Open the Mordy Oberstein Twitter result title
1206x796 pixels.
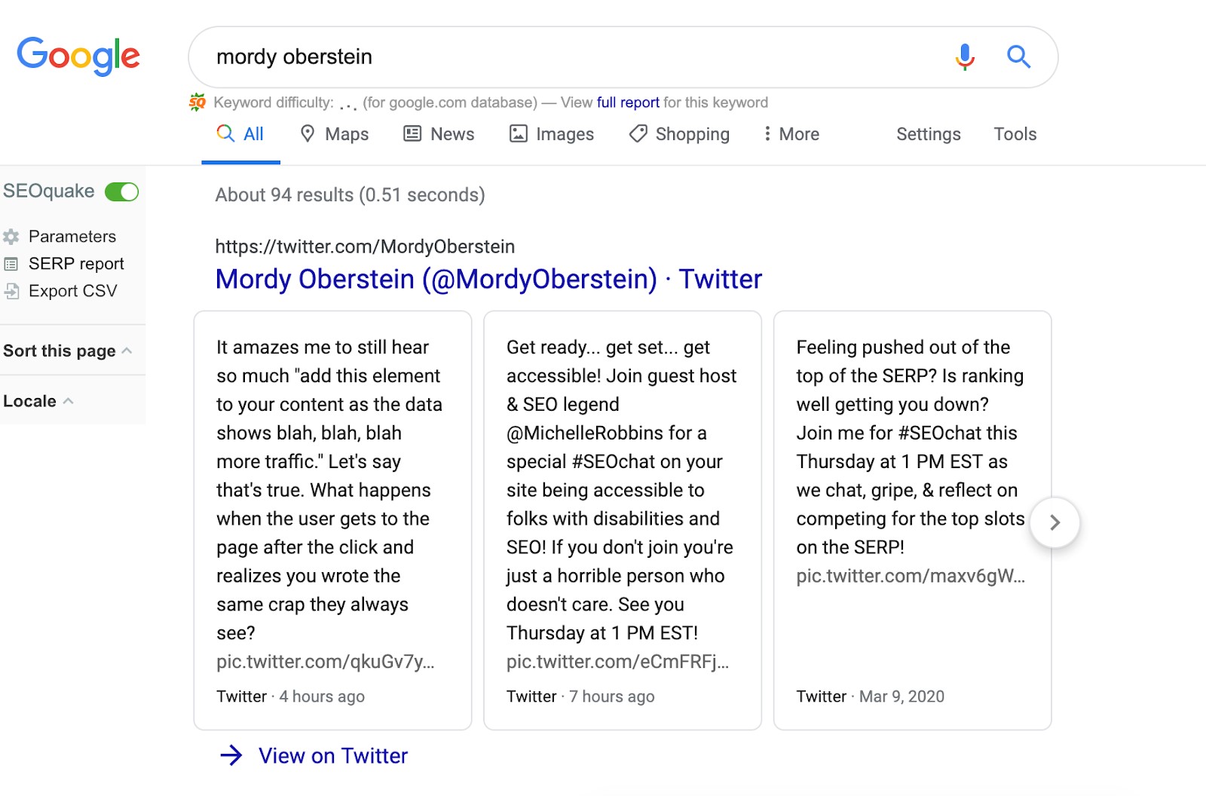pyautogui.click(x=488, y=279)
